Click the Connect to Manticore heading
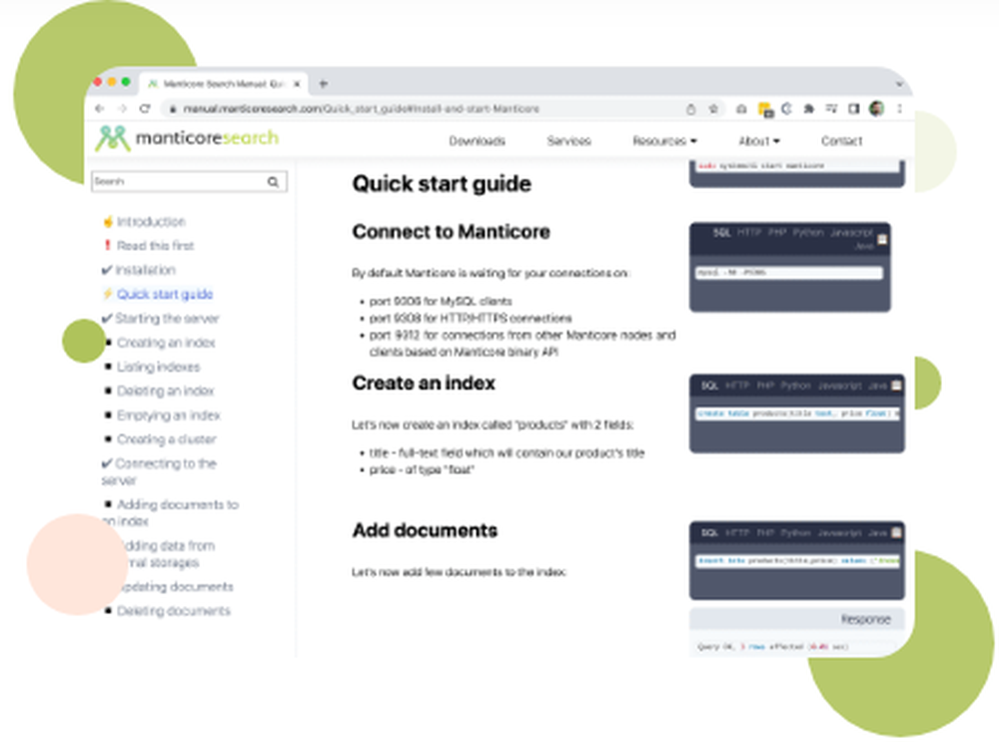Viewport: 999px width, 755px height. click(x=452, y=232)
